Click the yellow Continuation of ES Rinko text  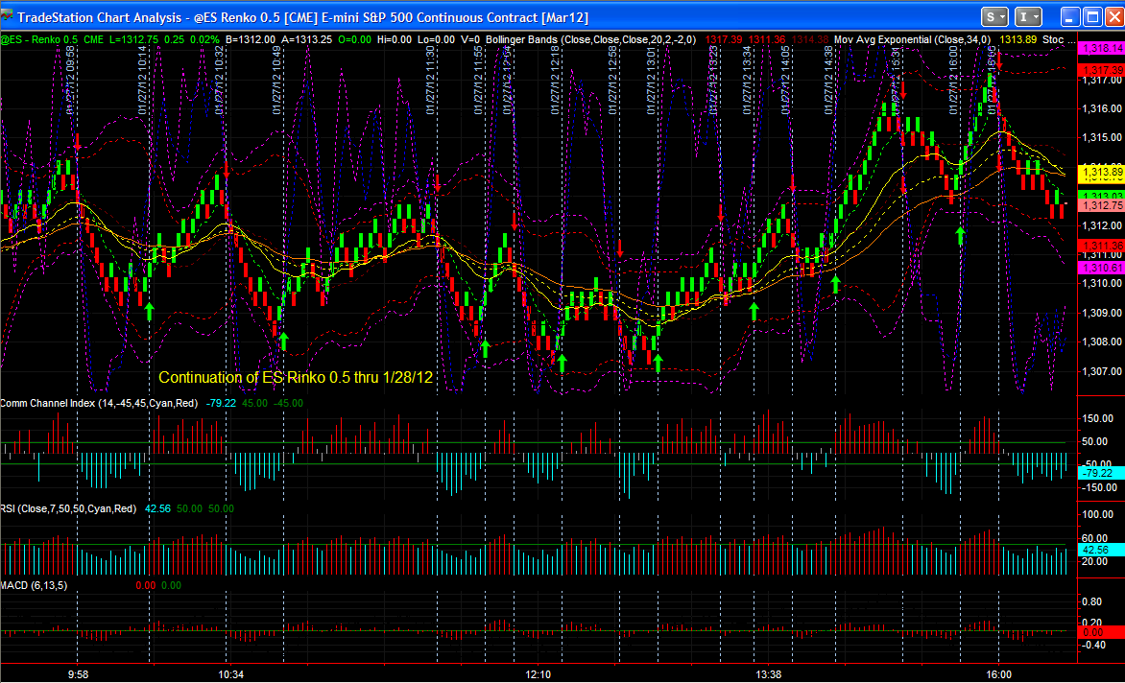point(296,377)
